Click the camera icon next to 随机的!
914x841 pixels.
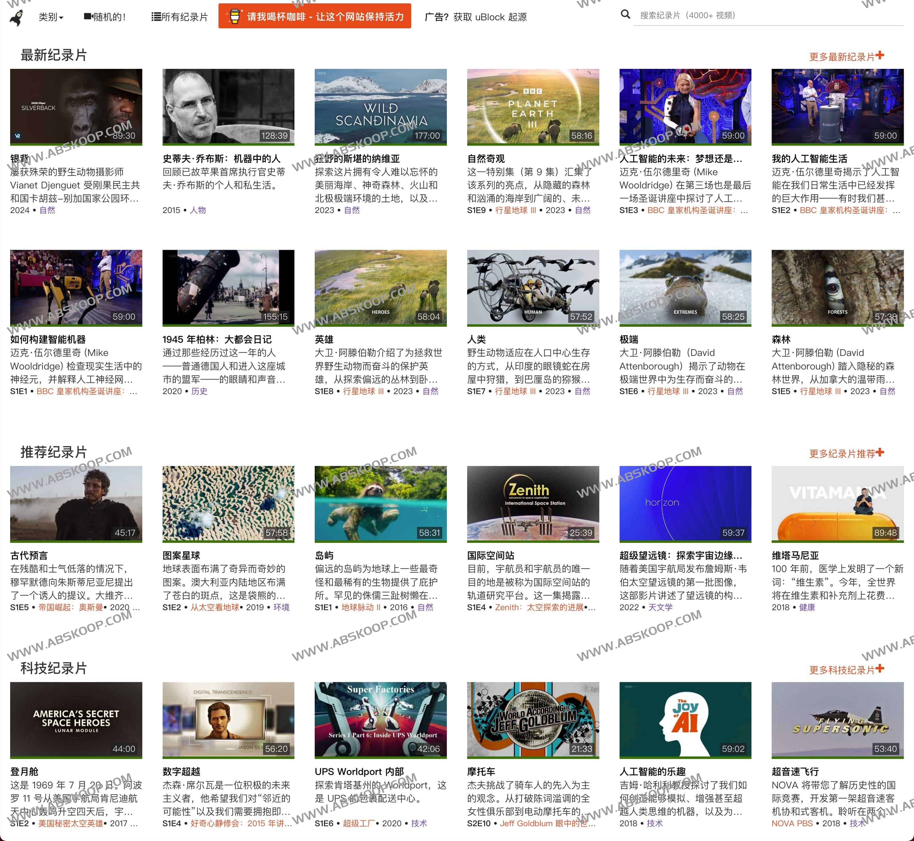pos(87,16)
